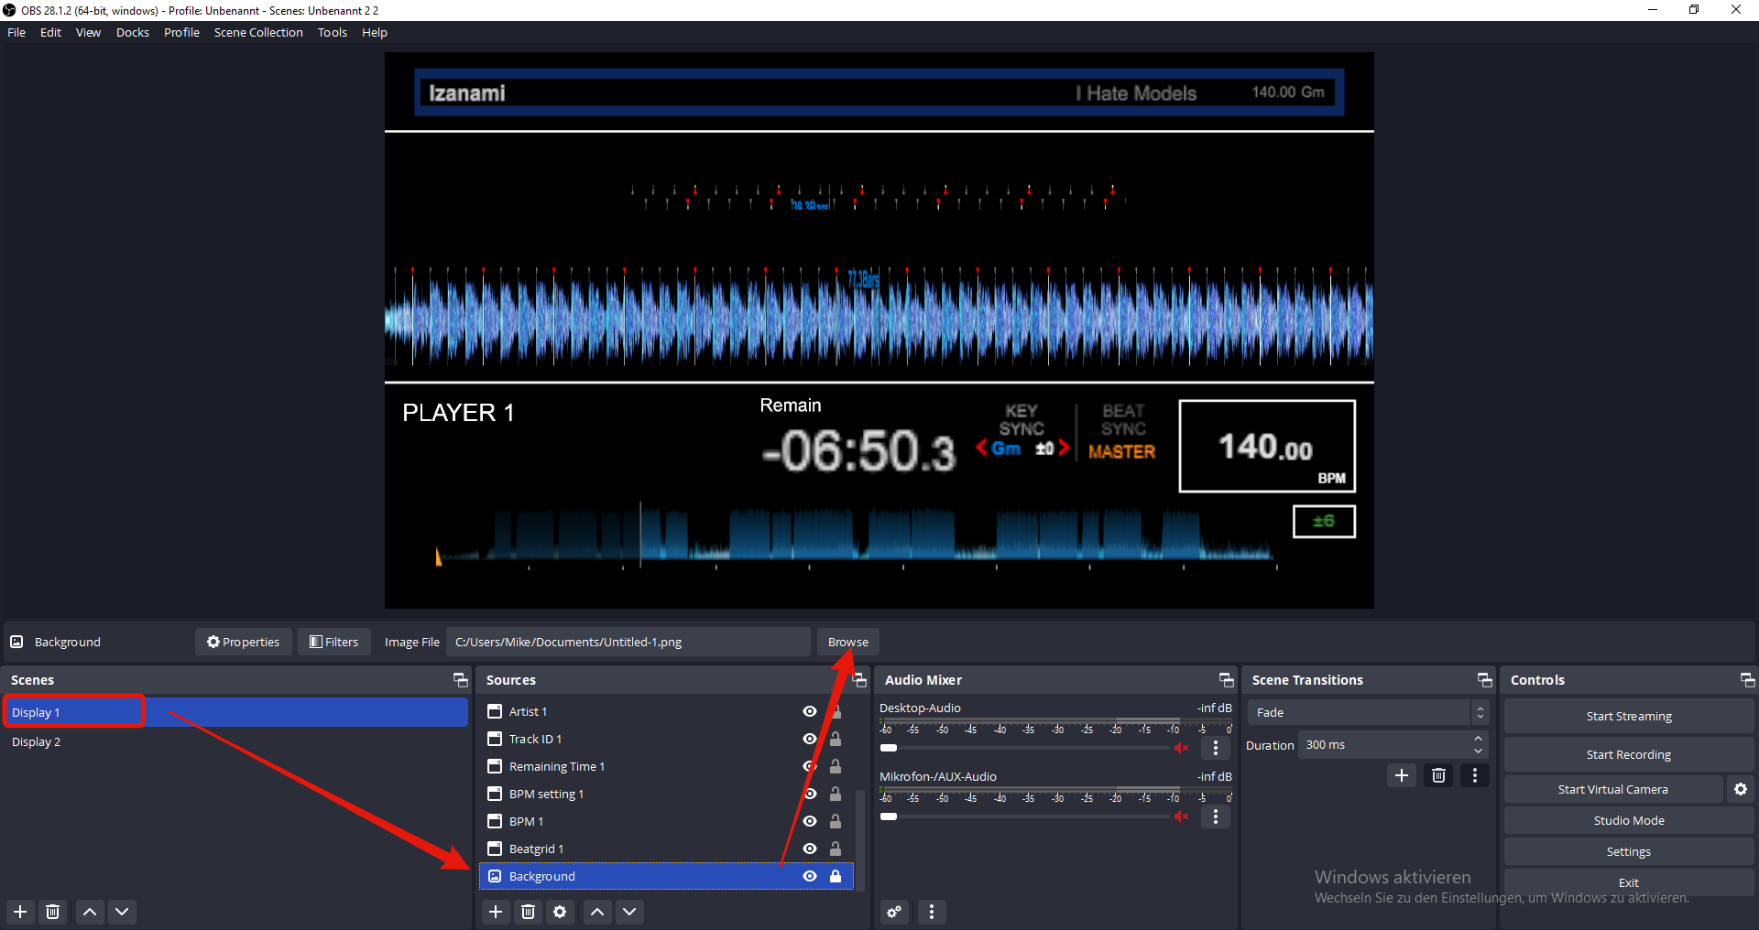Start the Virtual Camera
Screen dimensions: 1759x930
click(1613, 789)
